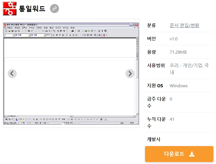Click the 분류 label
The width and height of the screenshot is (216, 164).
151,25
